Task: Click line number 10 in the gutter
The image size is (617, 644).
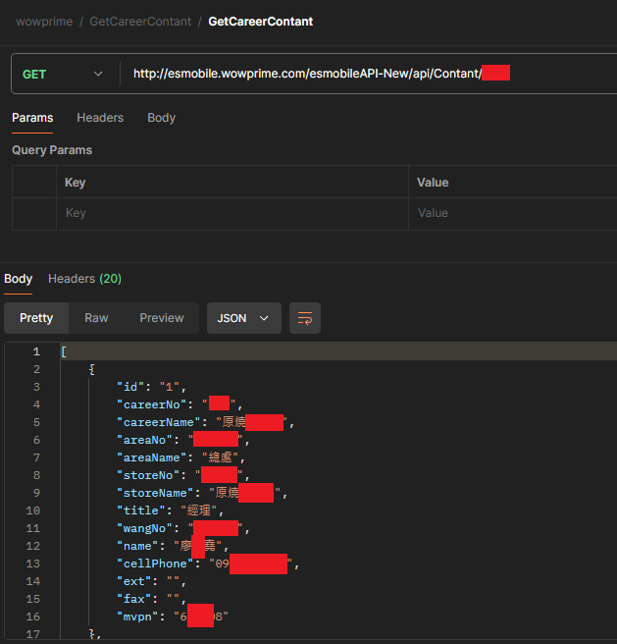Action: tap(32, 510)
